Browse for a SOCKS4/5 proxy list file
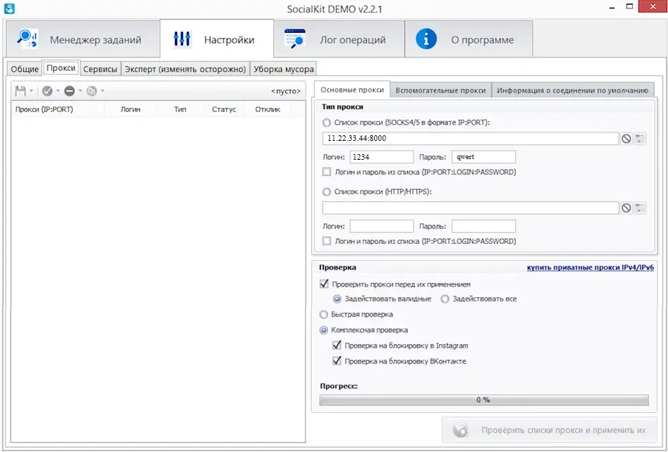668x452 pixels. 640,139
